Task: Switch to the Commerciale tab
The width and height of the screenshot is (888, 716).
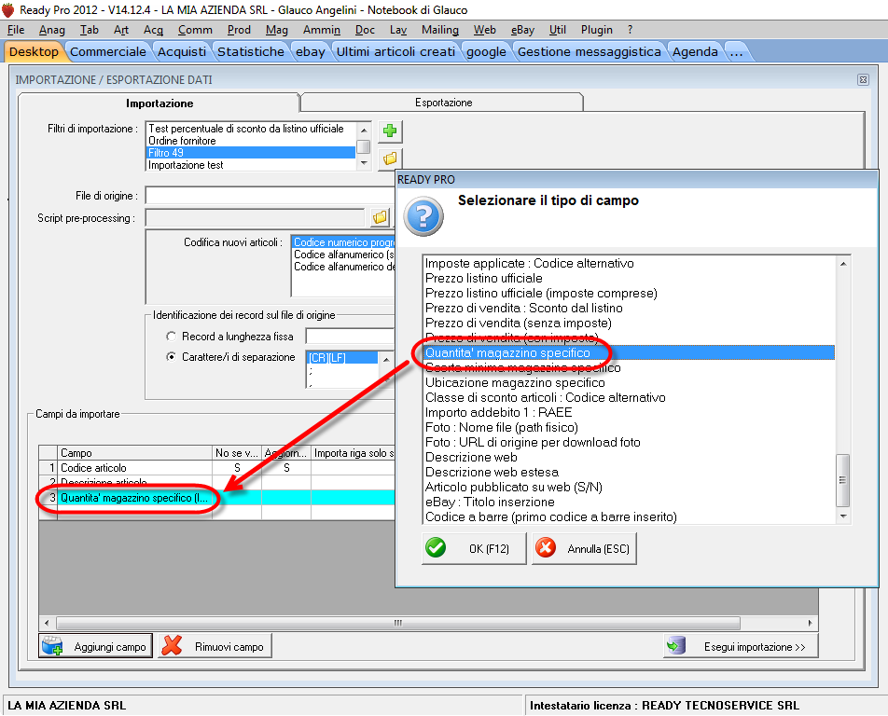Action: (x=108, y=51)
